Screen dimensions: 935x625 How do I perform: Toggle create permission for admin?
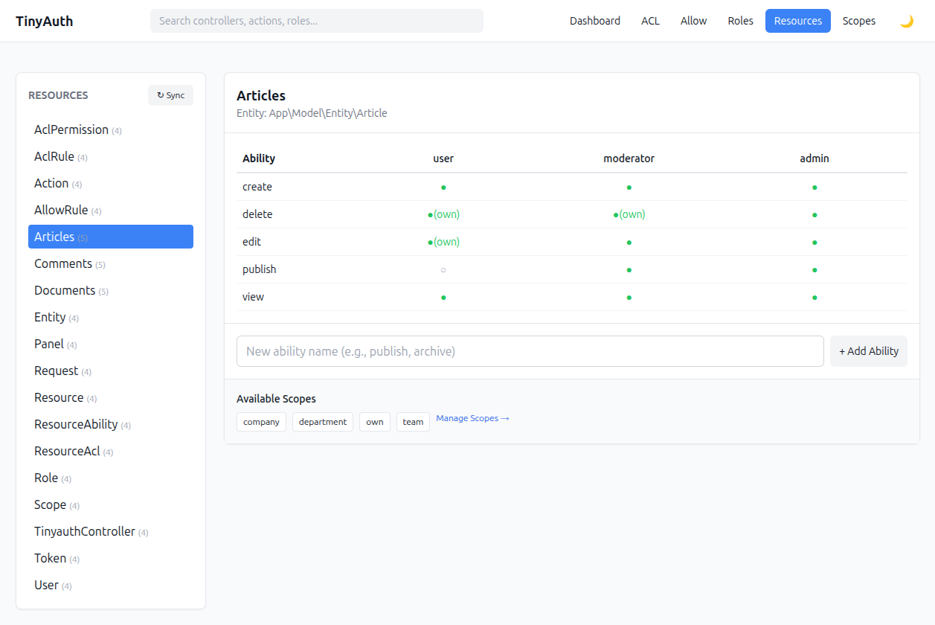814,187
